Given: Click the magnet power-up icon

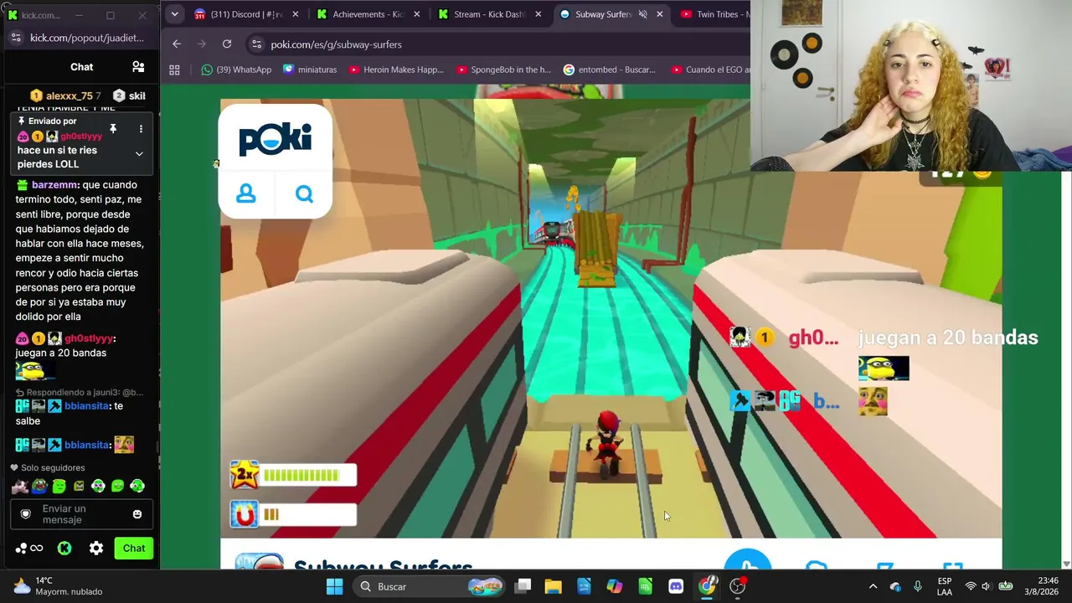Looking at the screenshot, I should (x=245, y=514).
